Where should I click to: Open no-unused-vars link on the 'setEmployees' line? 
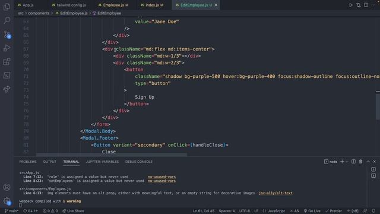[x=161, y=181]
